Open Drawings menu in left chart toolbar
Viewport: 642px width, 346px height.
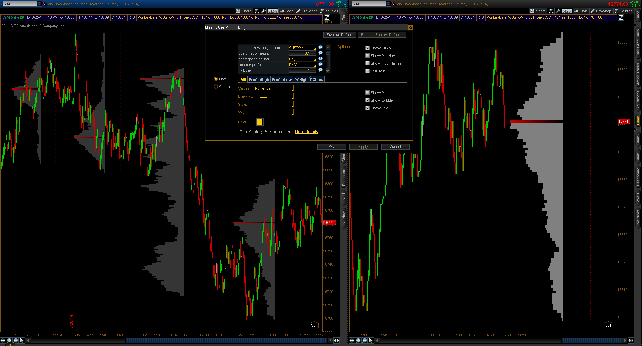[307, 11]
